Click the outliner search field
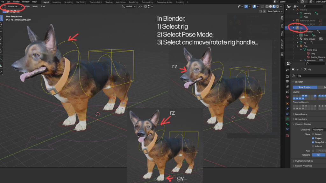The height and width of the screenshot is (183, 326). (x=314, y=6)
